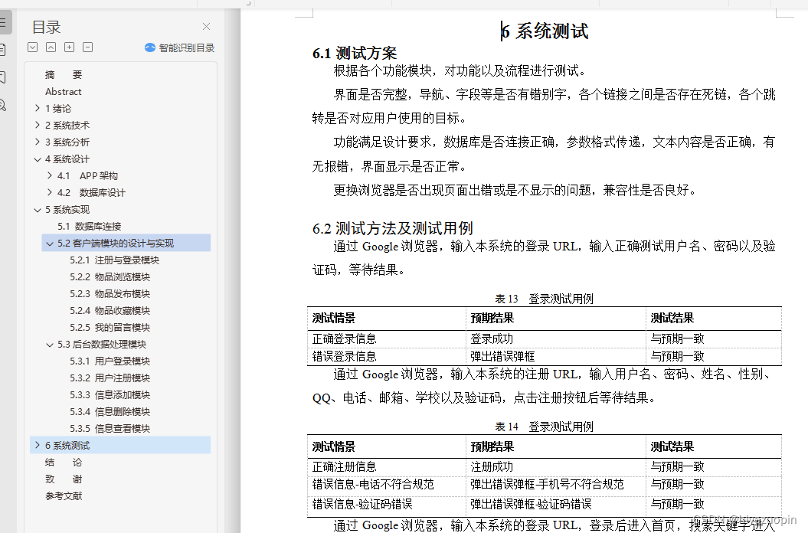Open the find and replace sidebar icon
Image resolution: width=808 pixels, height=533 pixels.
click(x=2, y=106)
